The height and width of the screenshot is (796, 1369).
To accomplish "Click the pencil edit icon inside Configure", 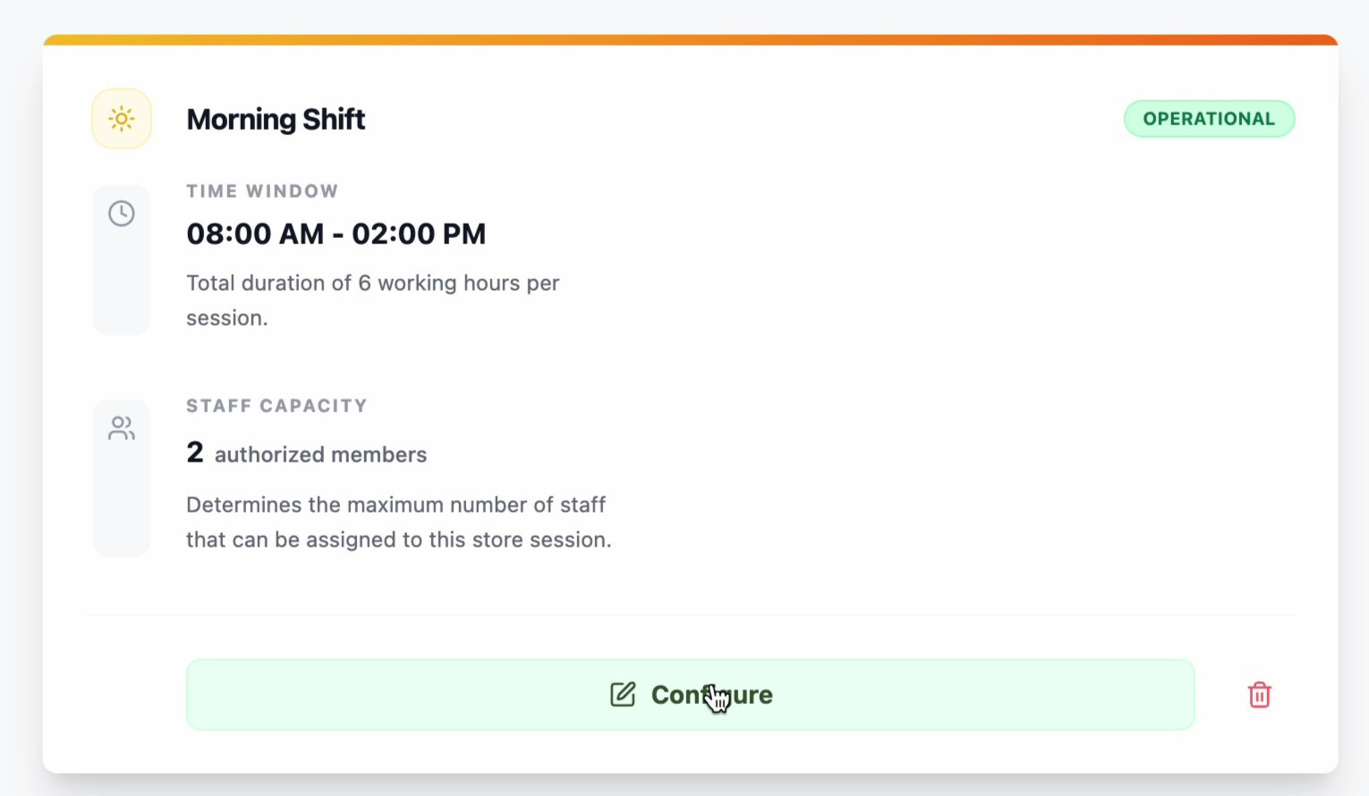I will (x=623, y=695).
